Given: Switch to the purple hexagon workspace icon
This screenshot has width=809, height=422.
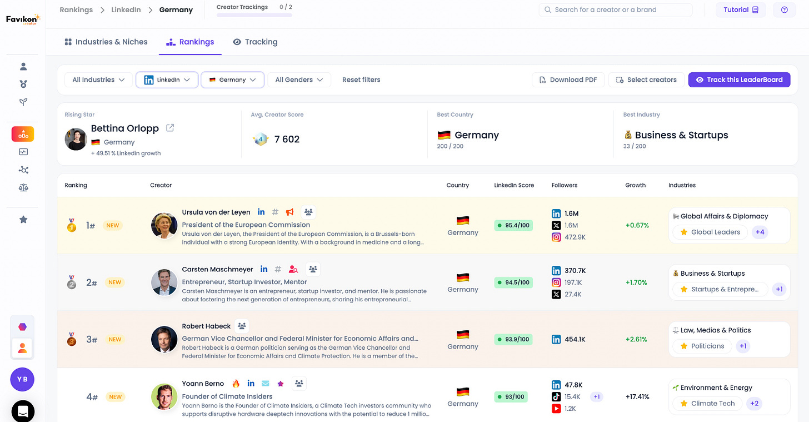Looking at the screenshot, I should (x=22, y=327).
